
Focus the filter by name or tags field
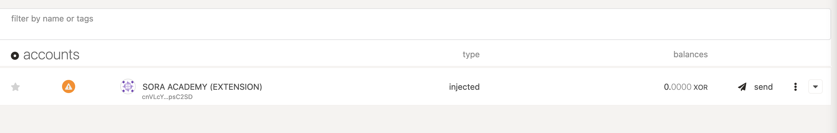point(415,24)
